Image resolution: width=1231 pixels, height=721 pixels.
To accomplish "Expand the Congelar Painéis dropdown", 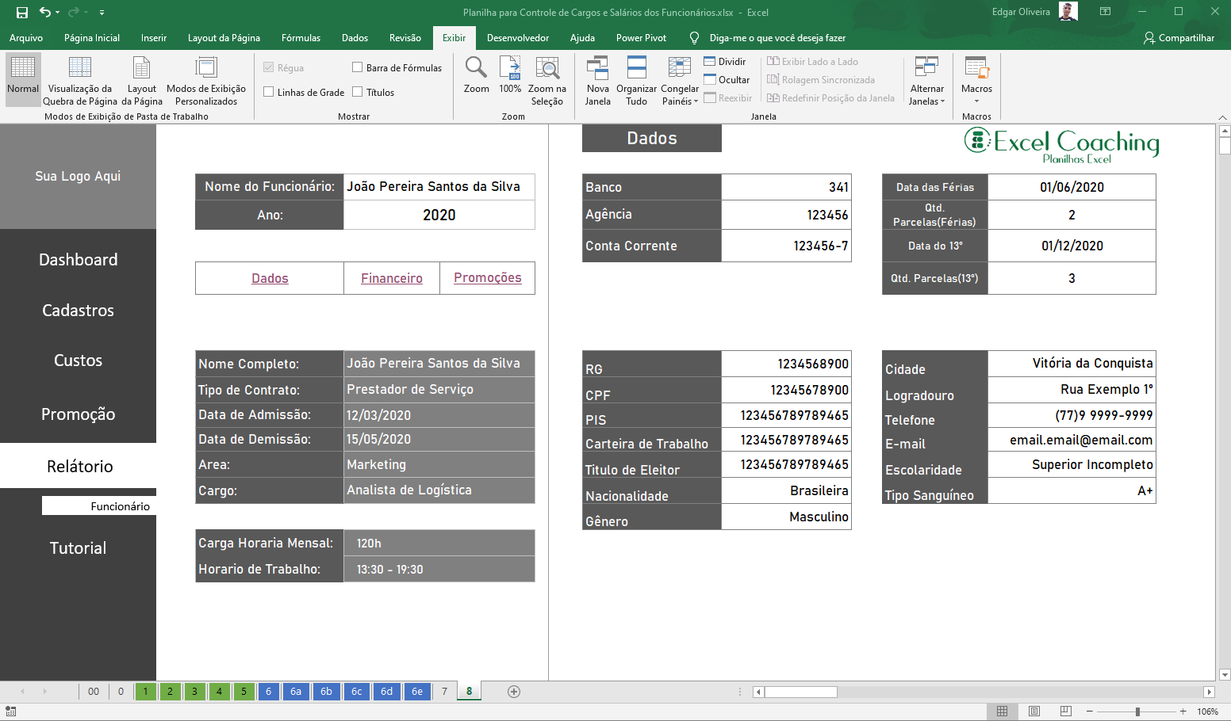I will click(x=680, y=79).
